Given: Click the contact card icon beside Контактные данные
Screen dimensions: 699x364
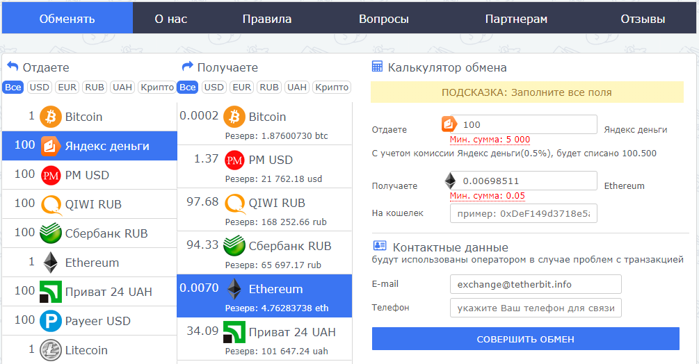Looking at the screenshot, I should (380, 245).
